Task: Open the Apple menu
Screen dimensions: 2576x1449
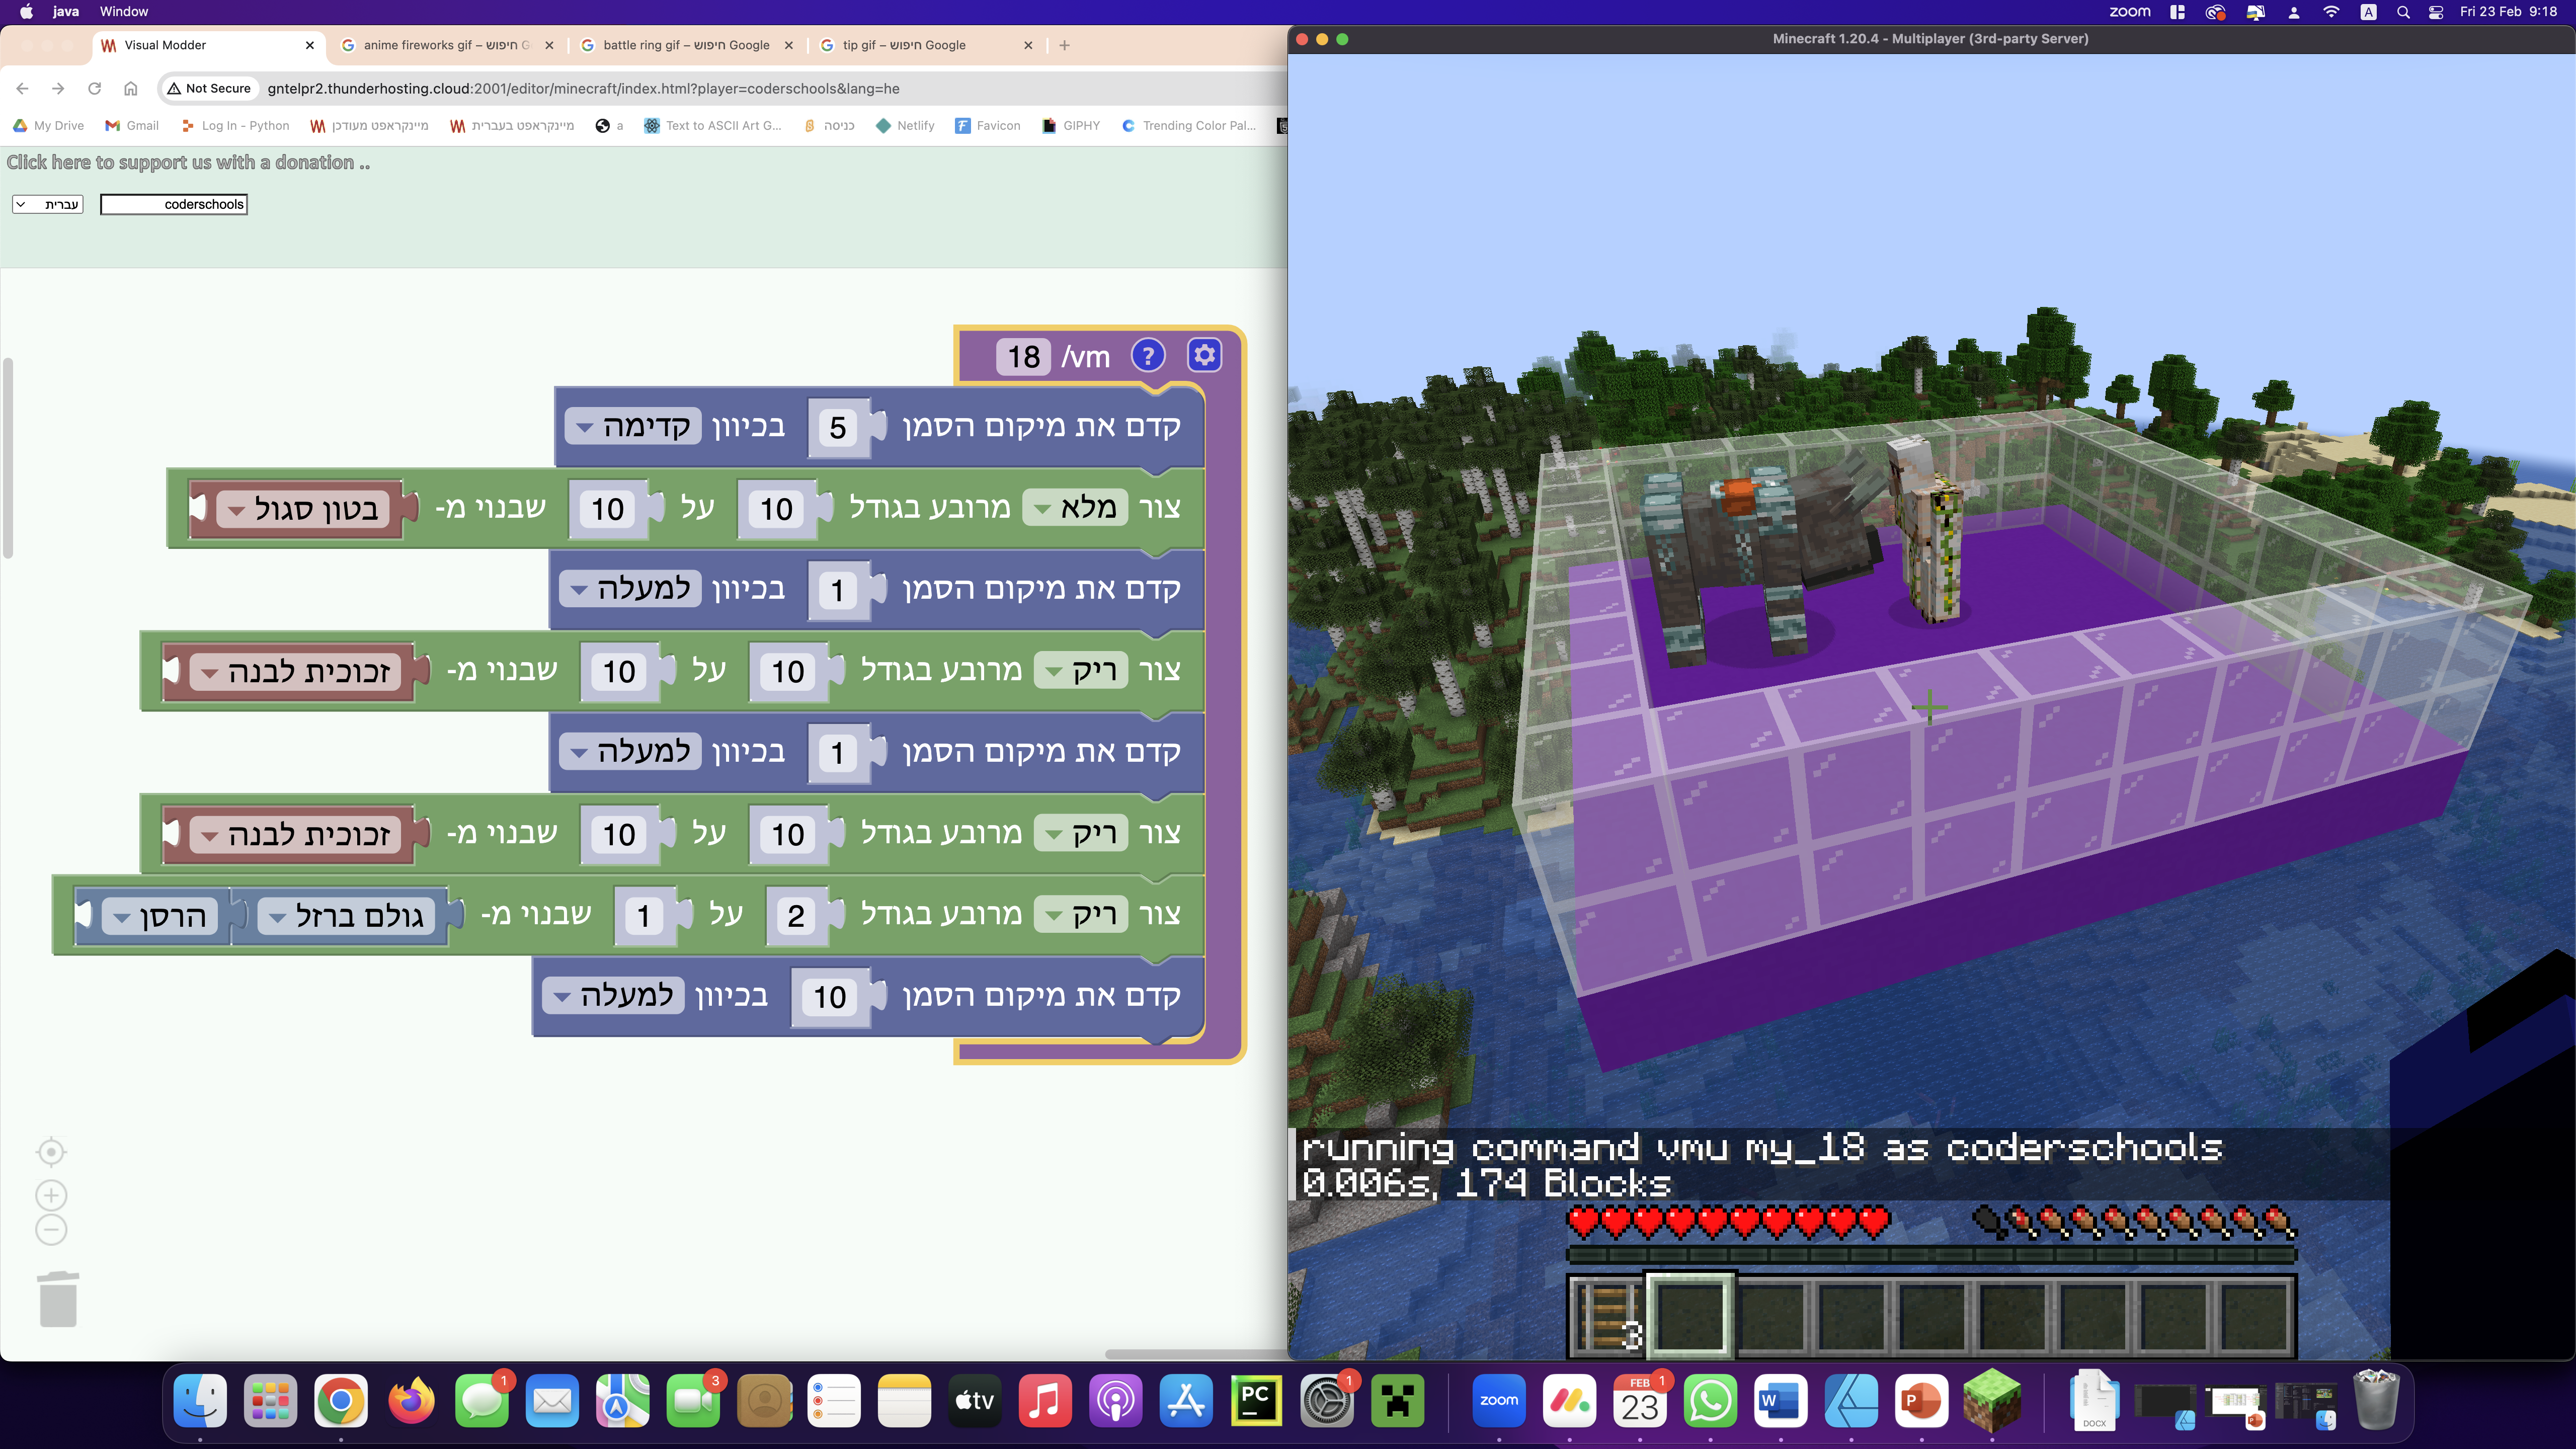Action: (x=26, y=12)
